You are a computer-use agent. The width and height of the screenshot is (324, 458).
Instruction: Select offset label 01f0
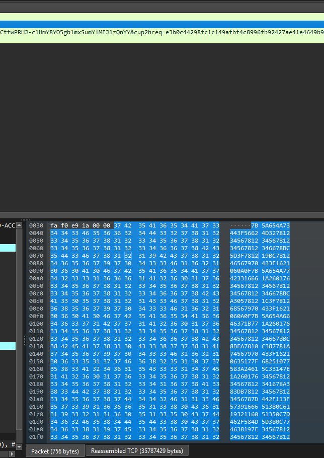36,437
